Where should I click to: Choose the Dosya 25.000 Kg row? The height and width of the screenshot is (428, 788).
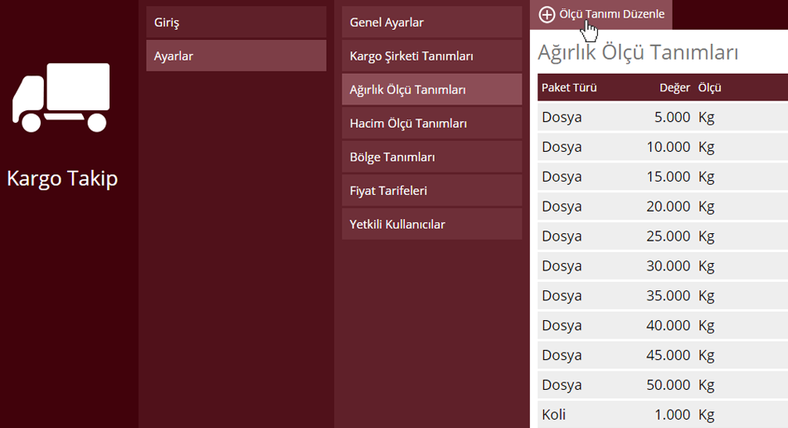tap(663, 236)
